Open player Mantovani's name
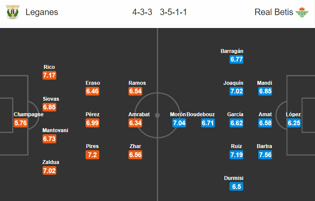The width and height of the screenshot is (315, 201). [55, 130]
